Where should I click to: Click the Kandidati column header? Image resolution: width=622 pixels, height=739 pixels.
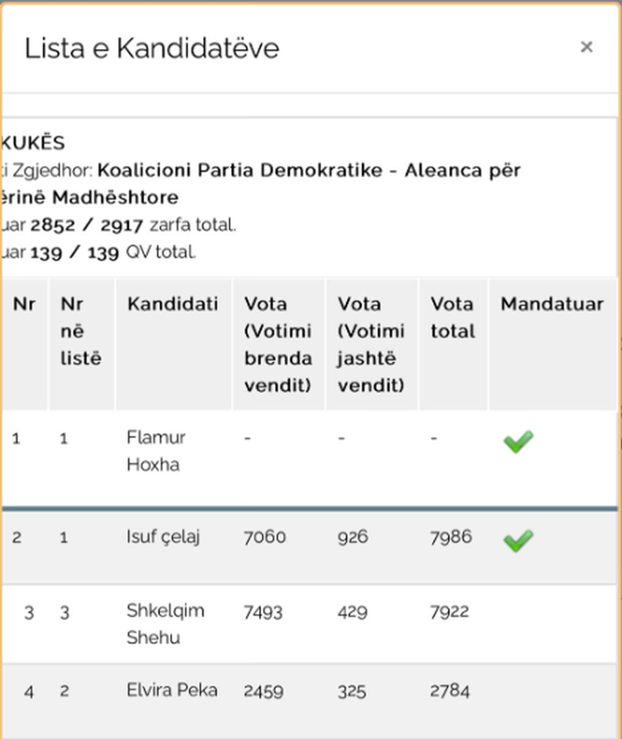(x=172, y=304)
